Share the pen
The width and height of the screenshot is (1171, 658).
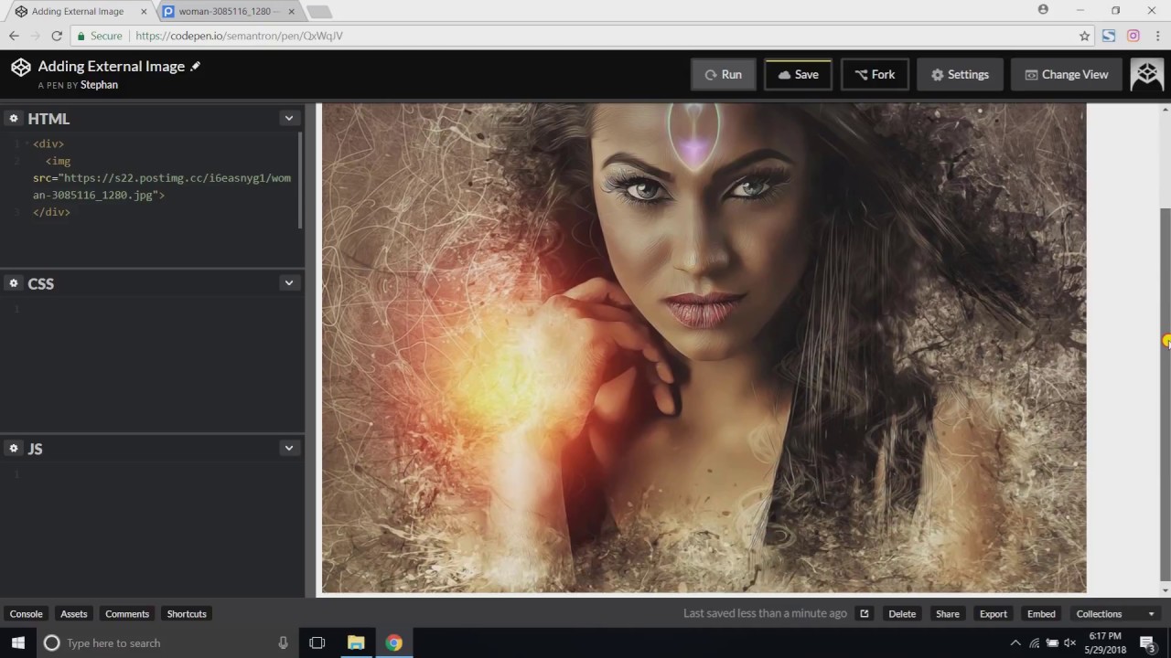click(x=948, y=613)
